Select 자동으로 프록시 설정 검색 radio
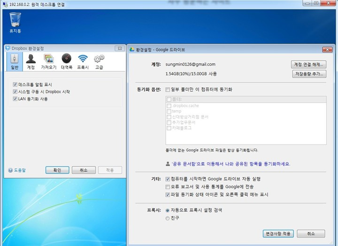The width and height of the screenshot is (338, 246). click(168, 210)
